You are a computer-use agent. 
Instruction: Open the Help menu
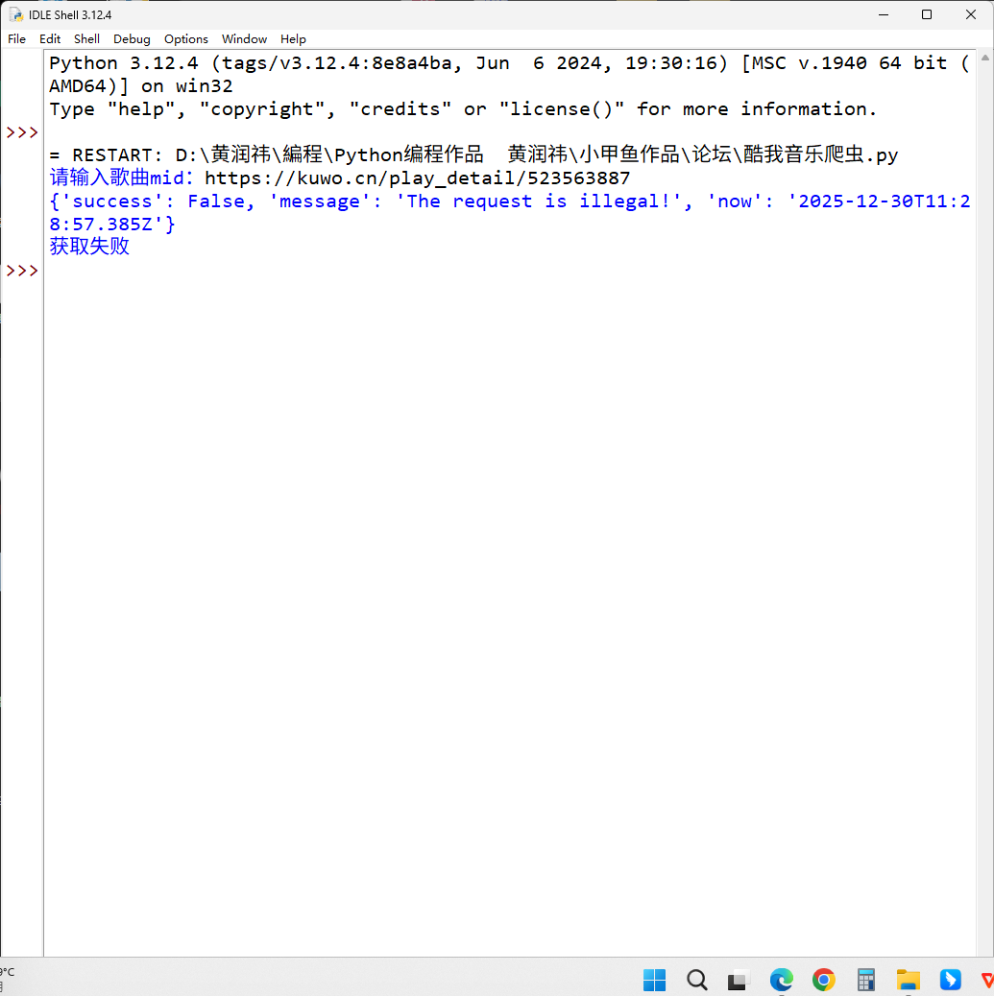293,39
